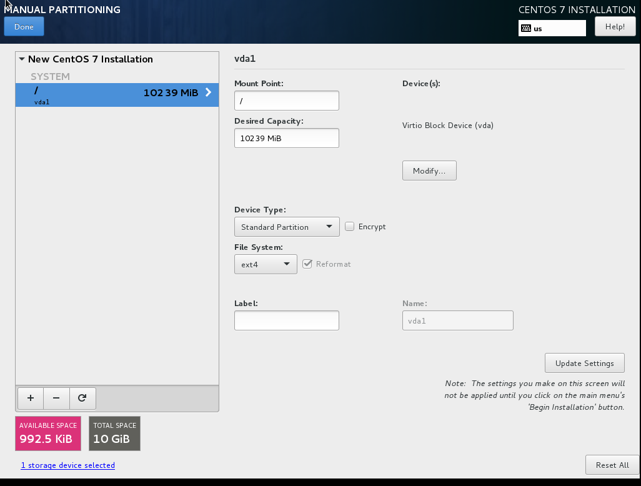The width and height of the screenshot is (641, 486).
Task: Click the keyboard layout icon labeled us
Action: (525, 28)
